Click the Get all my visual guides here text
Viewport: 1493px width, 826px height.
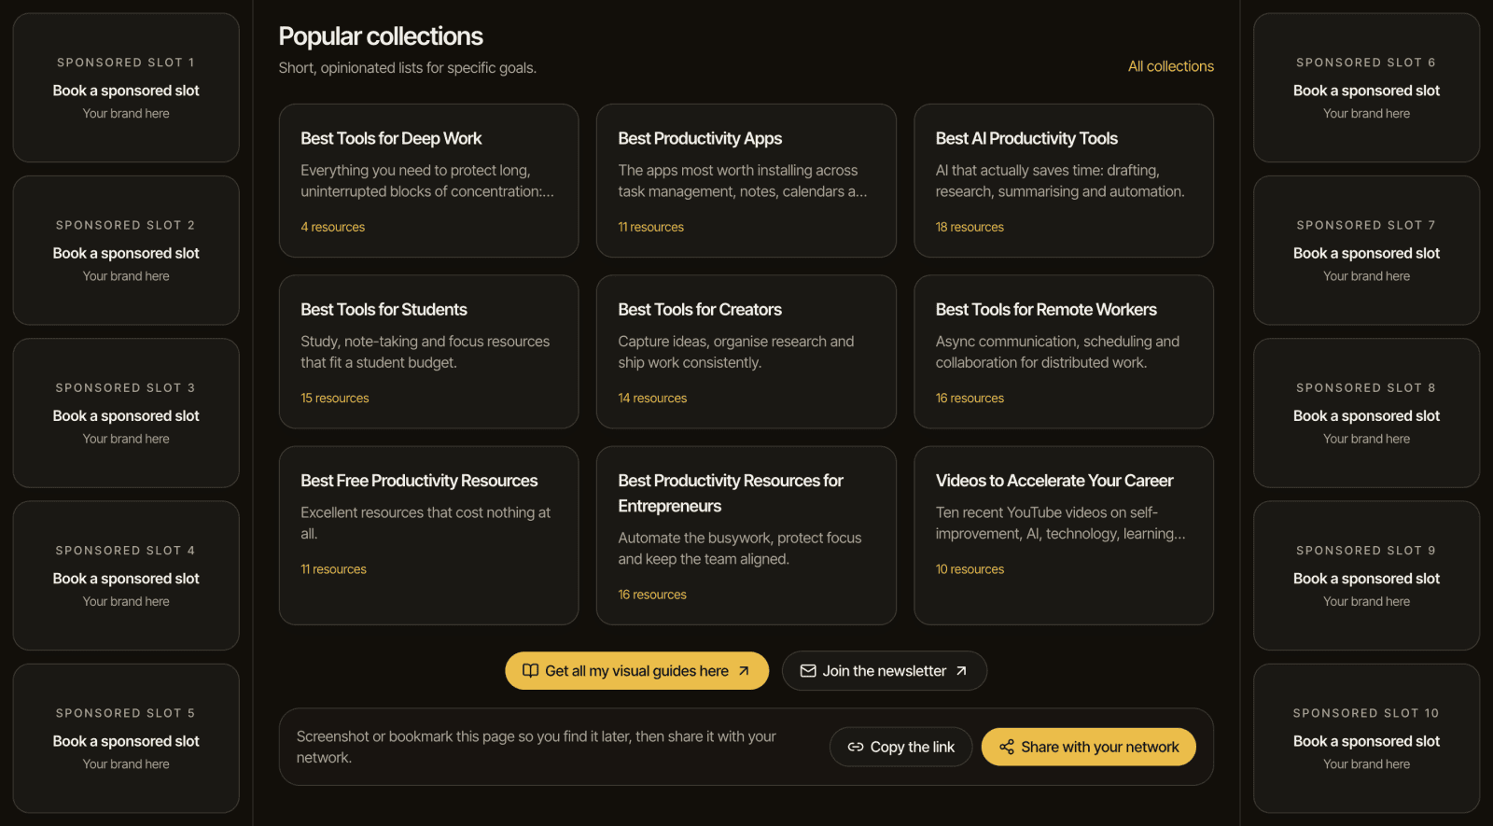(636, 671)
